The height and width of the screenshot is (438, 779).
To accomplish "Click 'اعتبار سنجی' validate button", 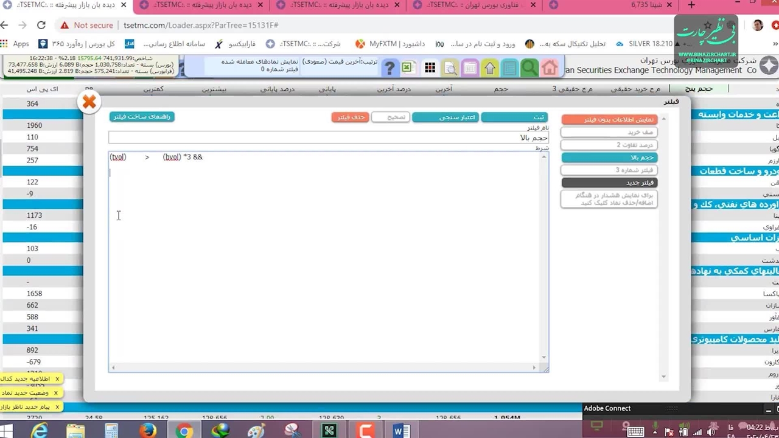I will 445,117.
